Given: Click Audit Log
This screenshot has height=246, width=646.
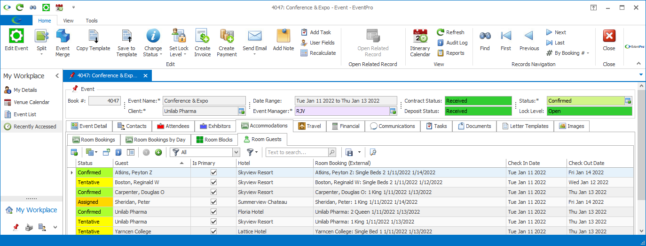Looking at the screenshot, I should click(x=452, y=43).
